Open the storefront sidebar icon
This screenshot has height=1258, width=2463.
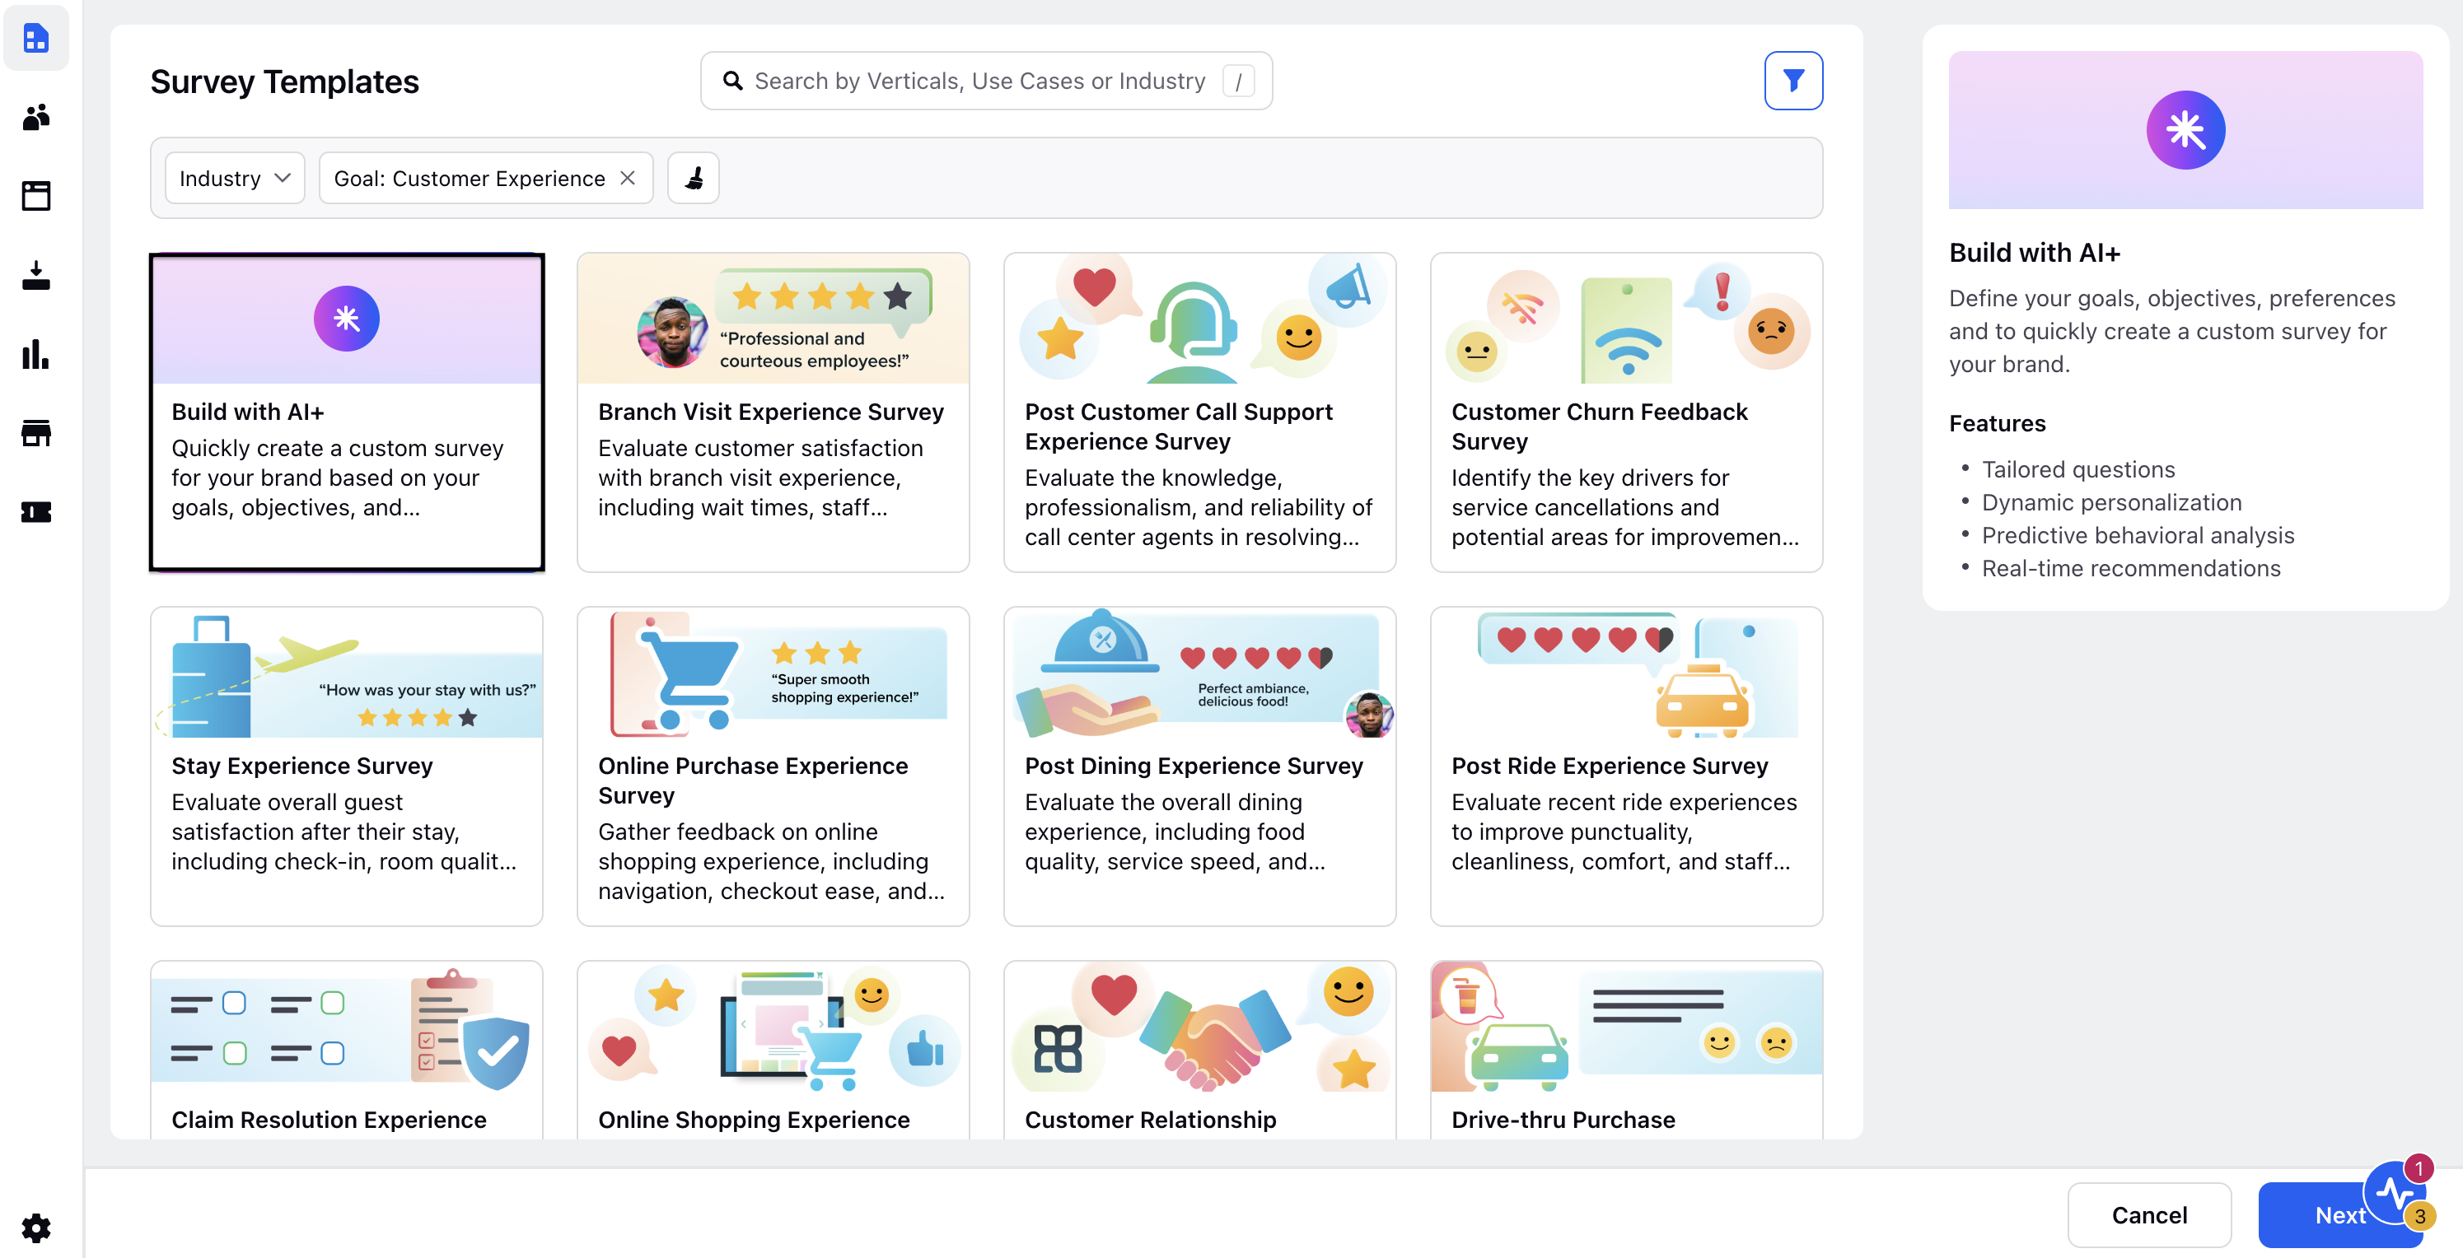point(36,433)
